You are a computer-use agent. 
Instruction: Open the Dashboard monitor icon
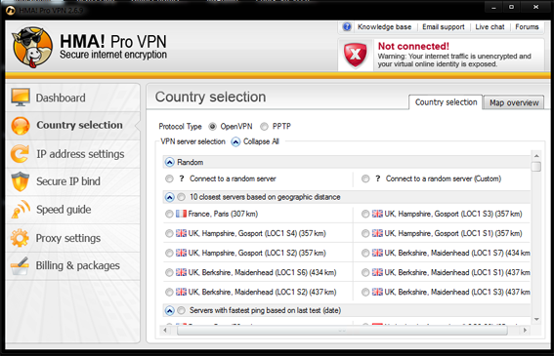coord(21,98)
